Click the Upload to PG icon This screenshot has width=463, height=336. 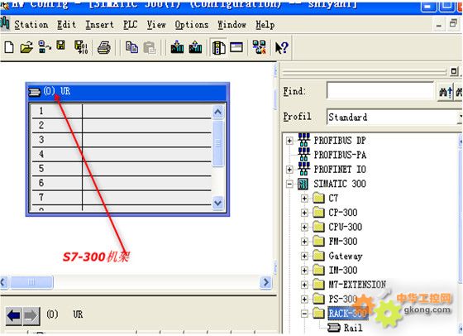[x=195, y=47]
